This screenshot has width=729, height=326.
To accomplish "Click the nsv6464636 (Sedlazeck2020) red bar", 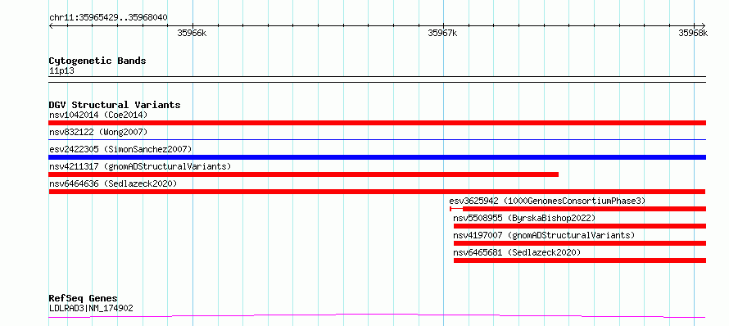I will tap(377, 192).
